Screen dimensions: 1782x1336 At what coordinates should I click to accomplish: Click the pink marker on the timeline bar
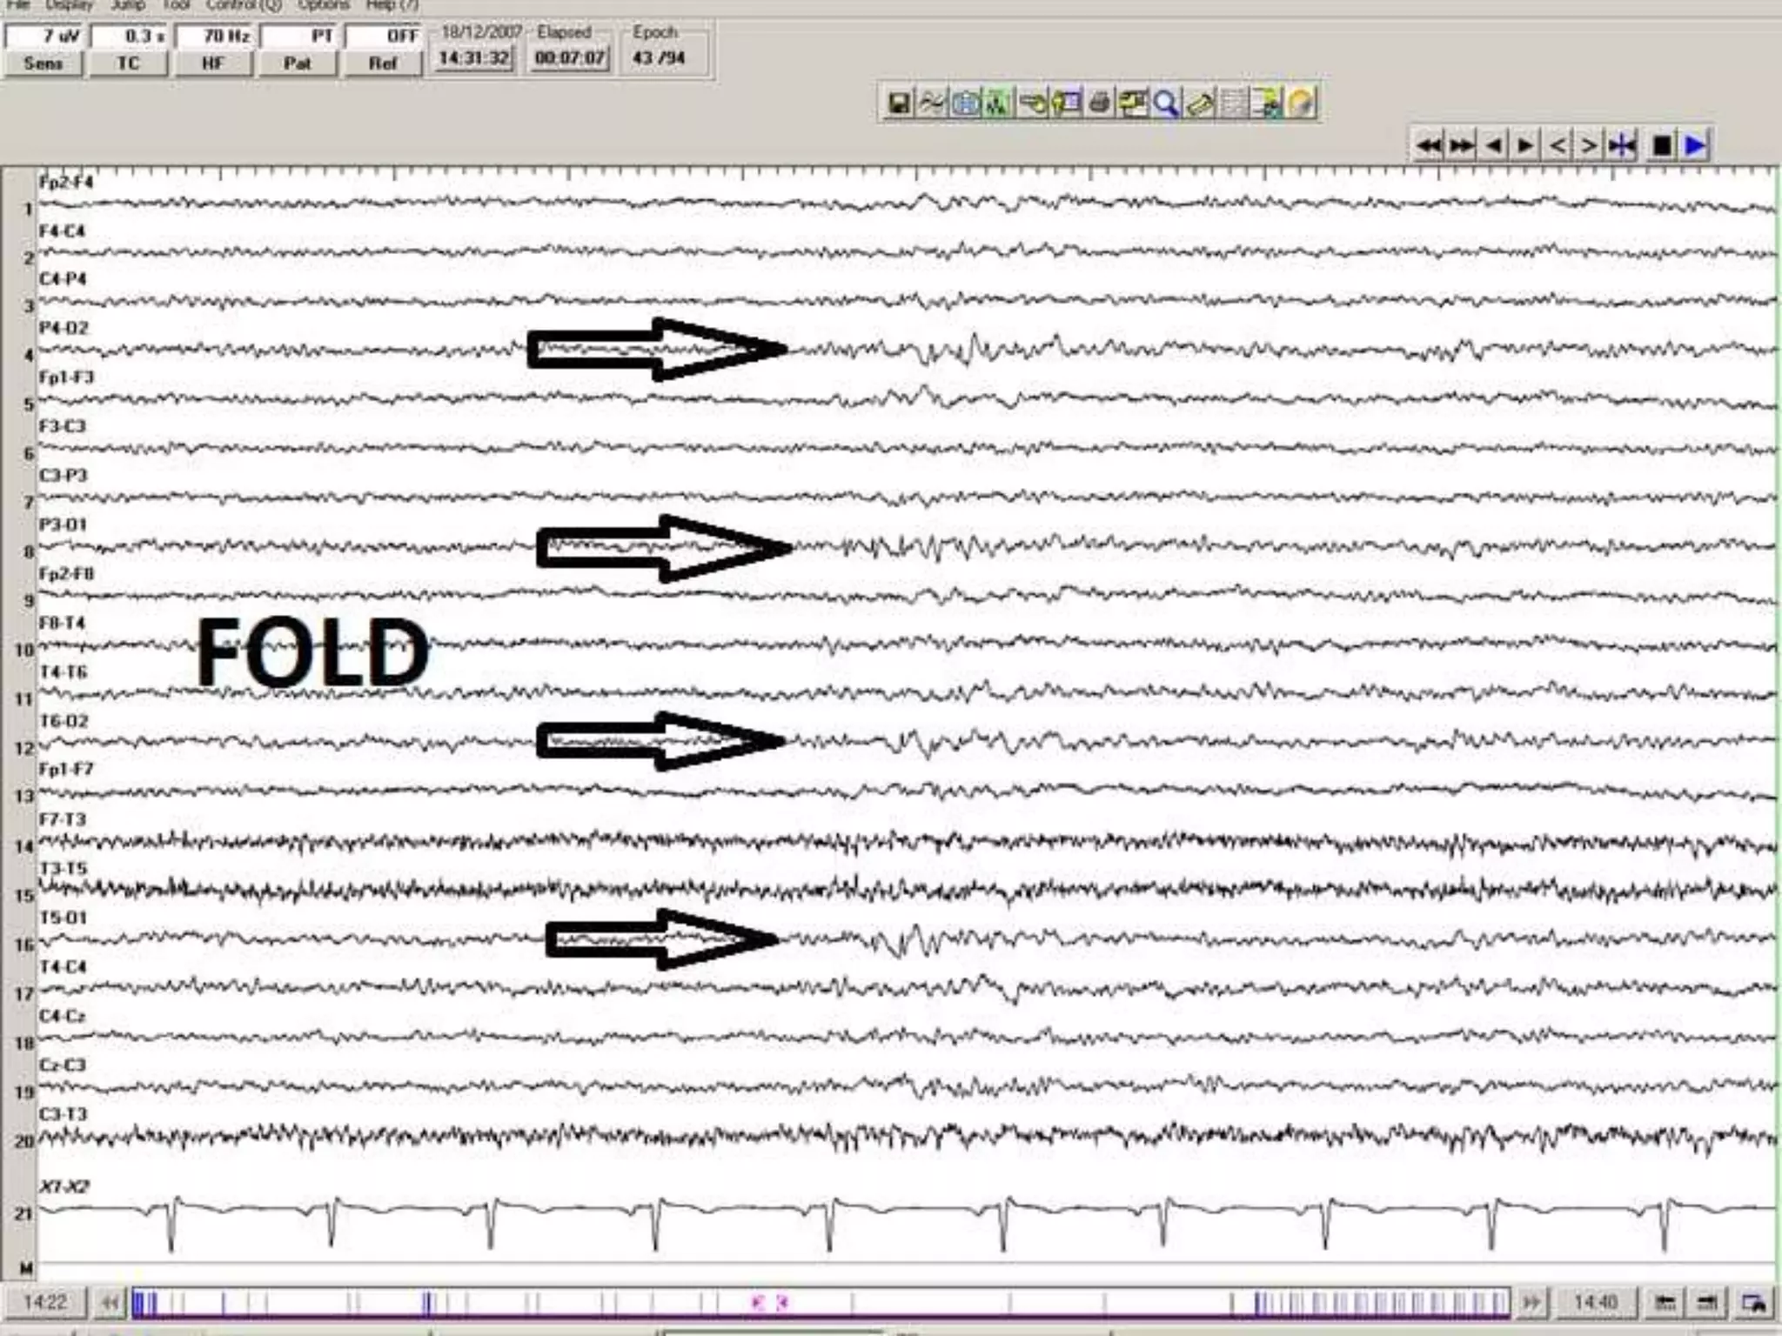757,1302
